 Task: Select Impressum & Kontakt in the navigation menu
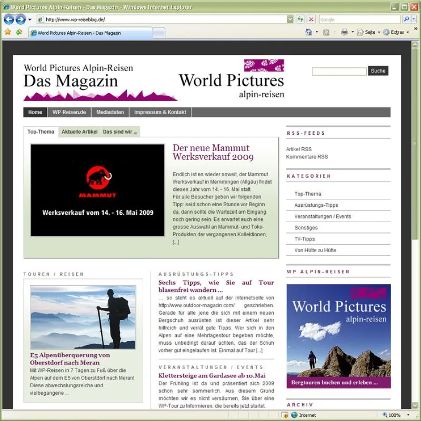160,112
